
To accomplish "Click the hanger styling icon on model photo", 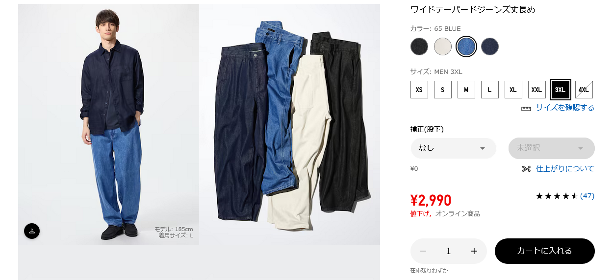I will coord(32,231).
